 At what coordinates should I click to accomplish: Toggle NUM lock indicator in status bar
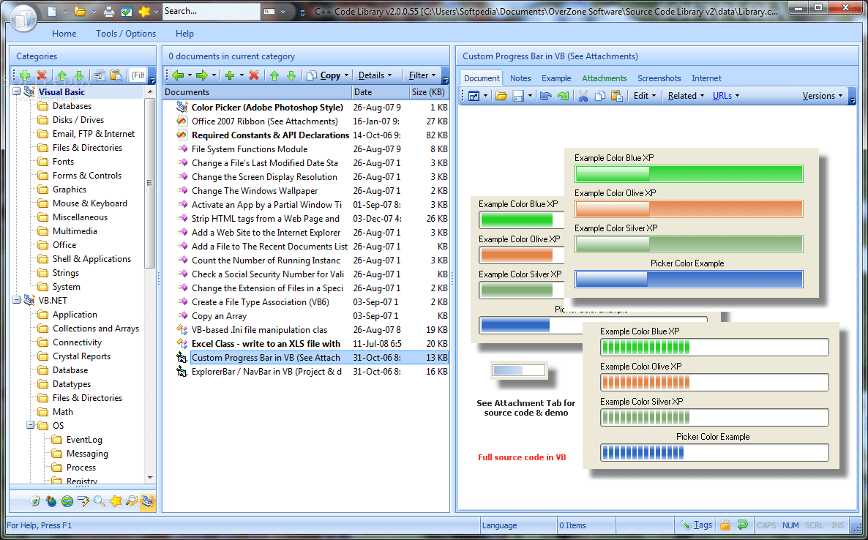[x=791, y=525]
